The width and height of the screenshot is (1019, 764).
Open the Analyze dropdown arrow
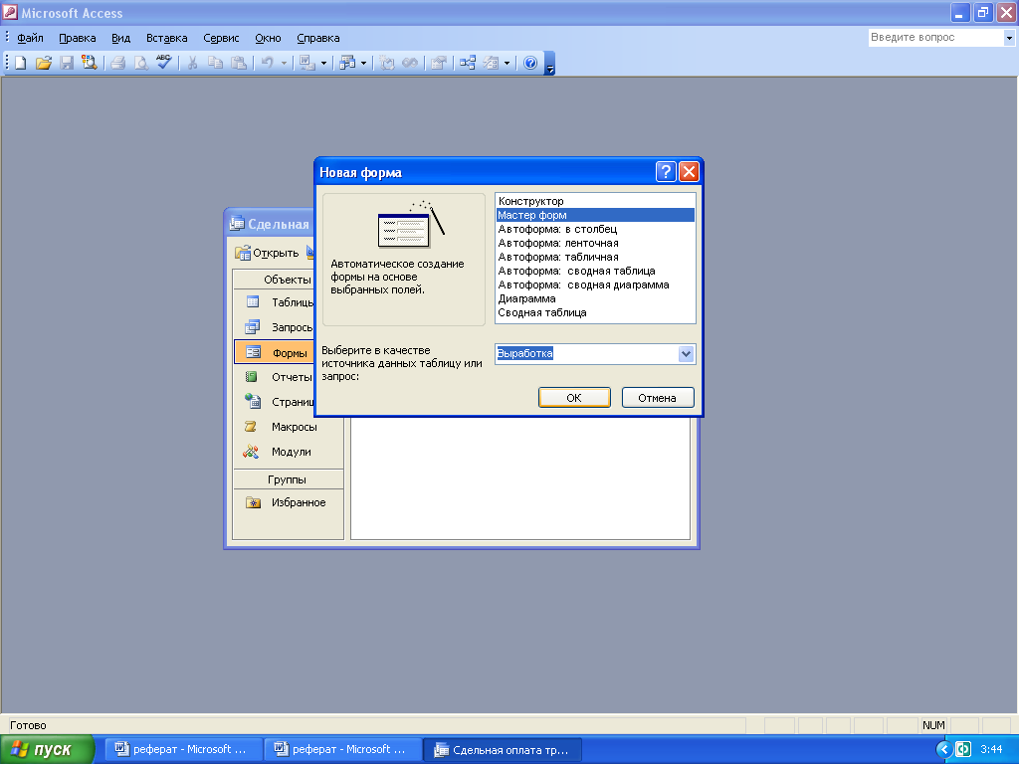pyautogui.click(x=363, y=63)
